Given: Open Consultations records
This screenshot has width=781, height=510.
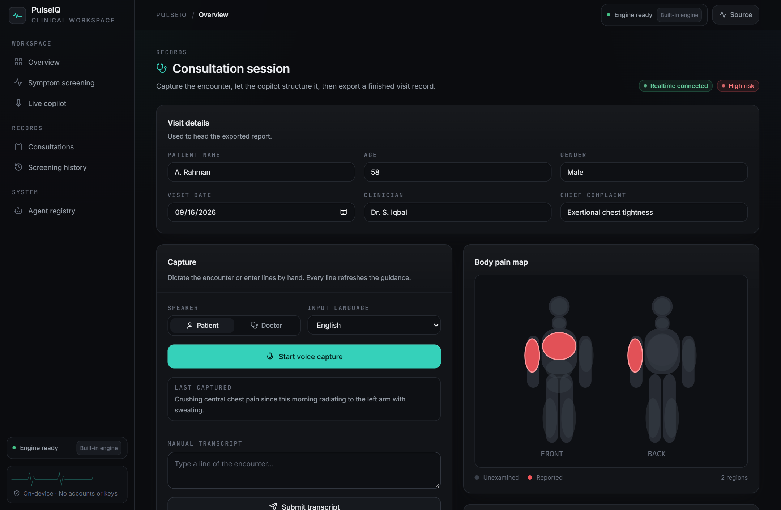Looking at the screenshot, I should 67,147.
